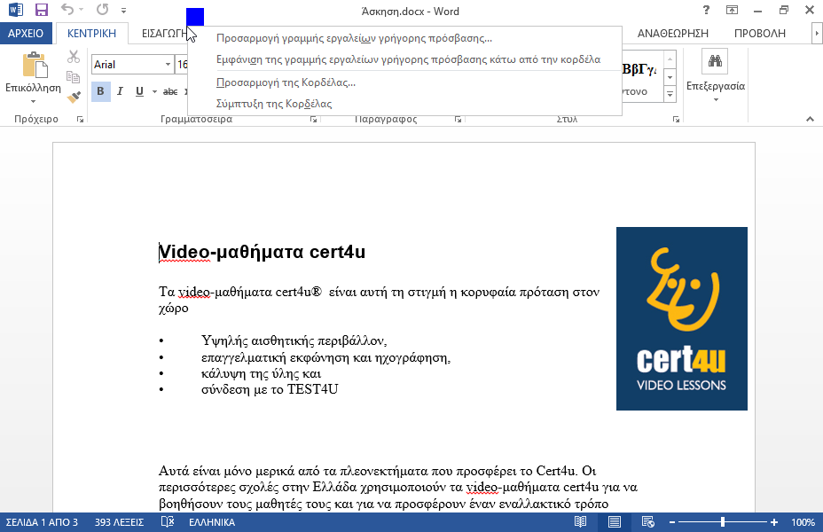Click the bullet 'Υψηλής αισθητικής περιβάλλον,'
This screenshot has width=823, height=532.
294,340
